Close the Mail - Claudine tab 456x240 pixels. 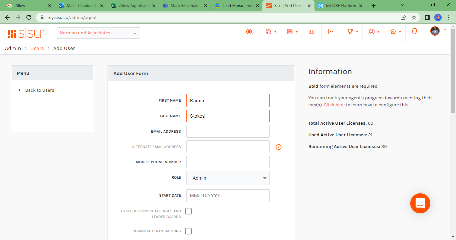101,6
